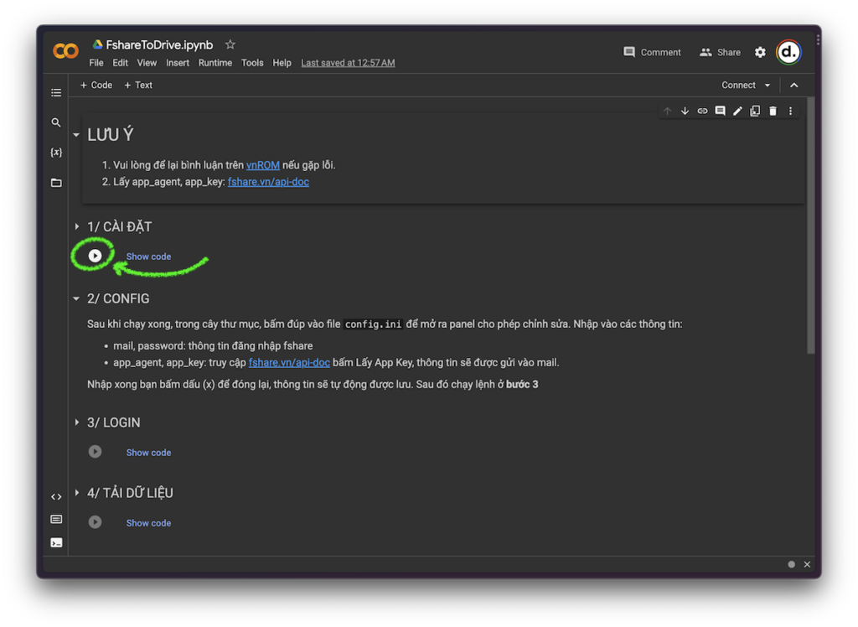The image size is (858, 627).
Task: Delete the selected cell with trash icon
Action: point(773,111)
